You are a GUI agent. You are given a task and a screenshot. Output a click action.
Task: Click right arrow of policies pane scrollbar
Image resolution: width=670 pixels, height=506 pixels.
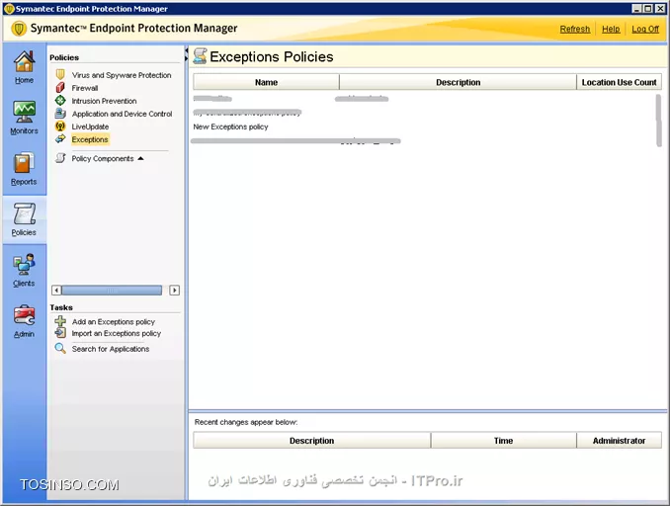point(174,291)
